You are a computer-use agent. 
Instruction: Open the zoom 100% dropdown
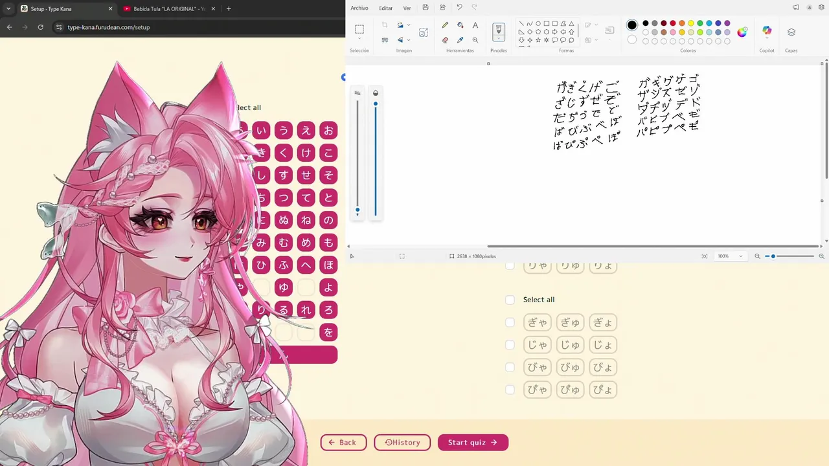pyautogui.click(x=731, y=256)
